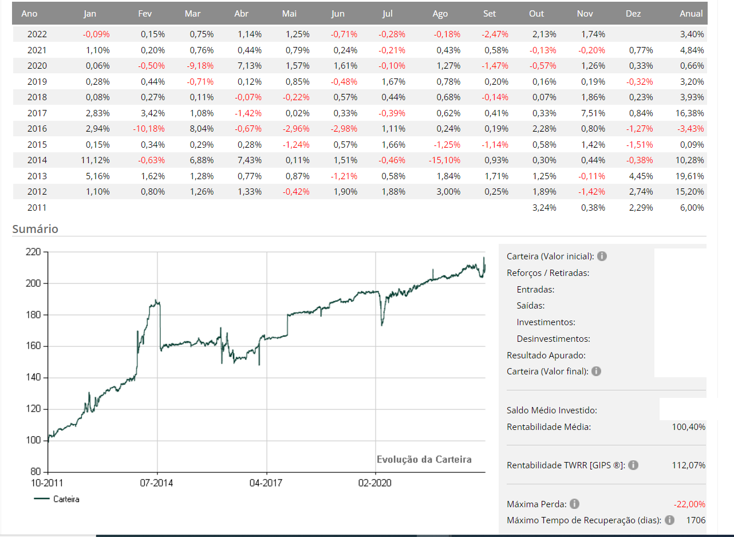The image size is (734, 537).
Task: Click info icon beside Carteira (Valor final)
Action: click(x=596, y=371)
